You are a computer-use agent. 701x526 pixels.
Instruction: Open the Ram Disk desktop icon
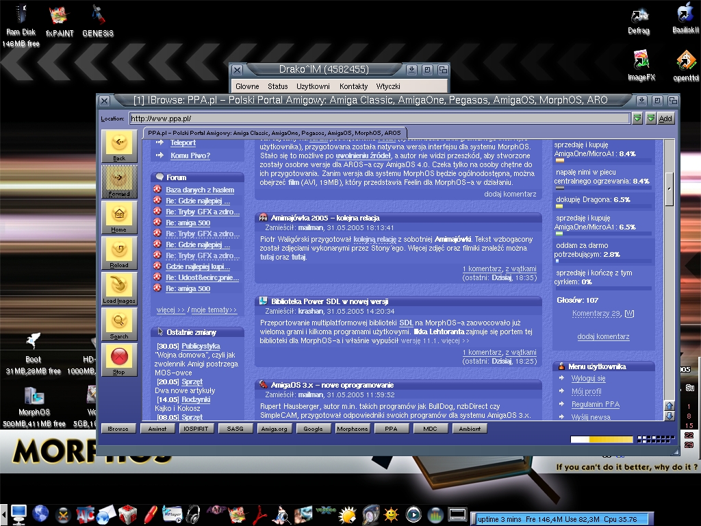pyautogui.click(x=21, y=24)
